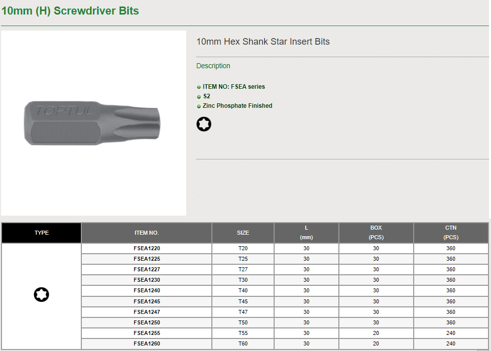Click the BOX value 20 in FSEA1255 row
The height and width of the screenshot is (351, 491).
click(376, 333)
